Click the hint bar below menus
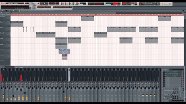This screenshot has width=186, height=104. pos(15,8)
